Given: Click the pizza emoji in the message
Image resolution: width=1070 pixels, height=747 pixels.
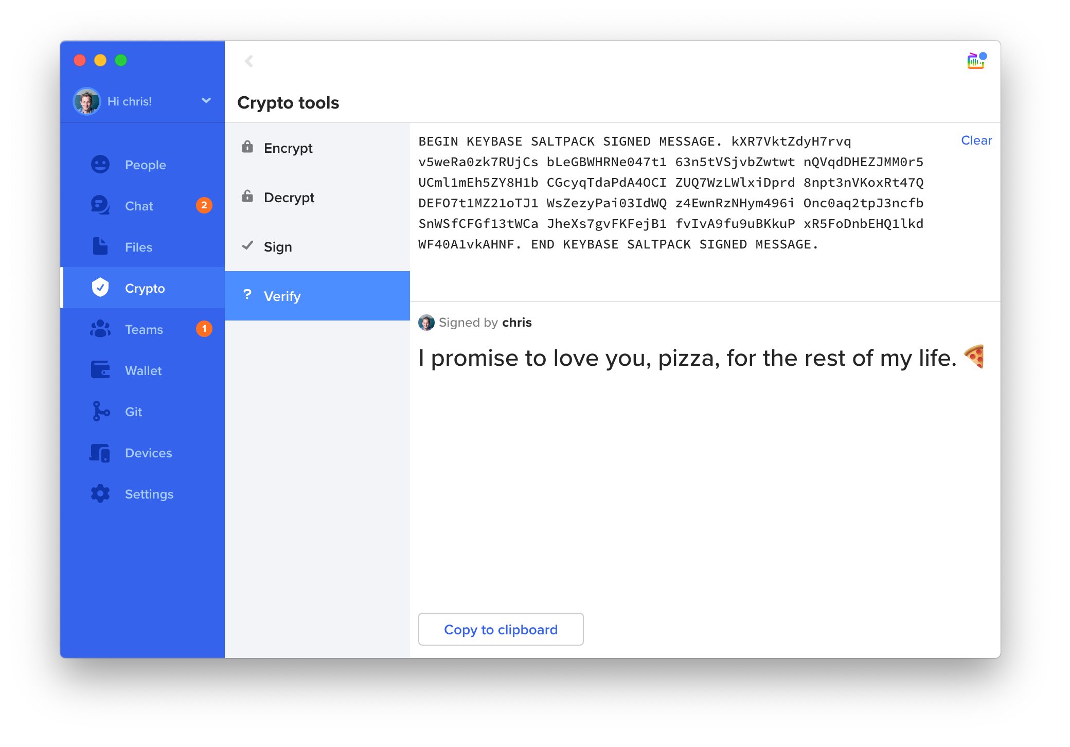Looking at the screenshot, I should coord(974,356).
